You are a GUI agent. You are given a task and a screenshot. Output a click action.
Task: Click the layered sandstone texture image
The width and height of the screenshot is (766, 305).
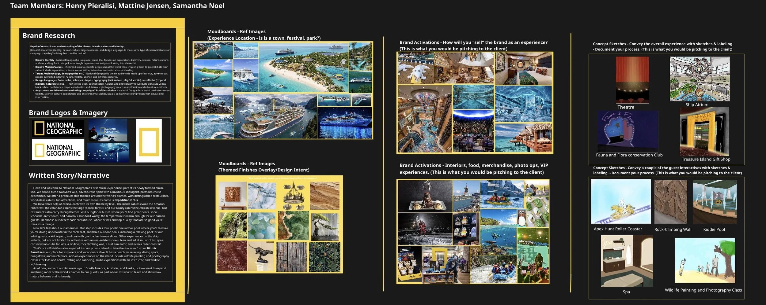click(x=324, y=196)
